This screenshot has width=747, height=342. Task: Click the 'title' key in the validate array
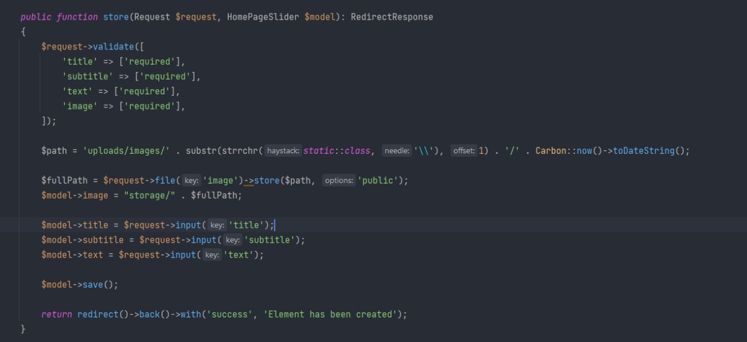click(80, 62)
